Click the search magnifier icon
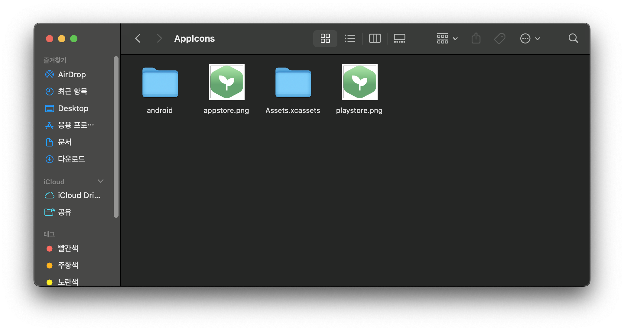The width and height of the screenshot is (624, 331). tap(573, 38)
